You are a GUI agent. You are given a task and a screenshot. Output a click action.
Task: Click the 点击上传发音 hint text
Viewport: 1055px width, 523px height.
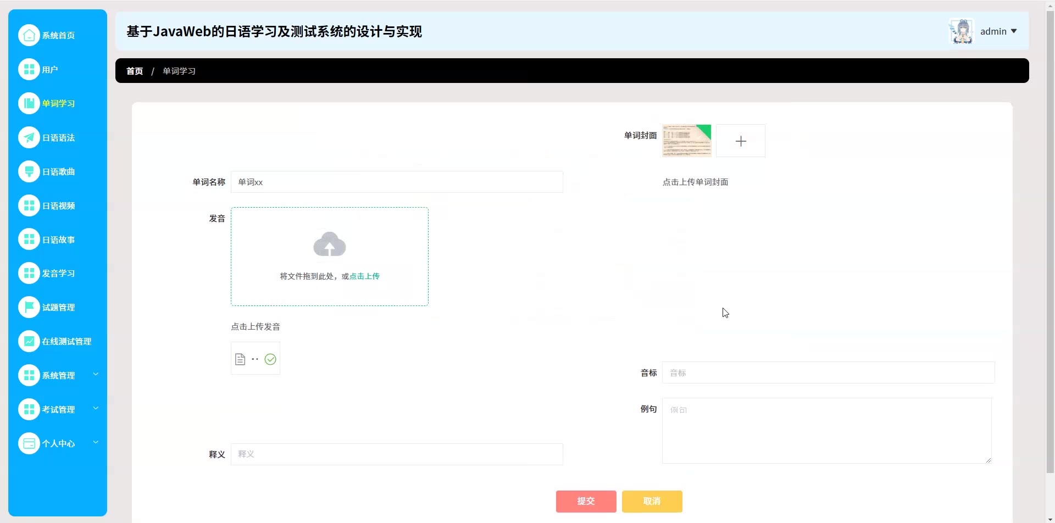coord(256,327)
